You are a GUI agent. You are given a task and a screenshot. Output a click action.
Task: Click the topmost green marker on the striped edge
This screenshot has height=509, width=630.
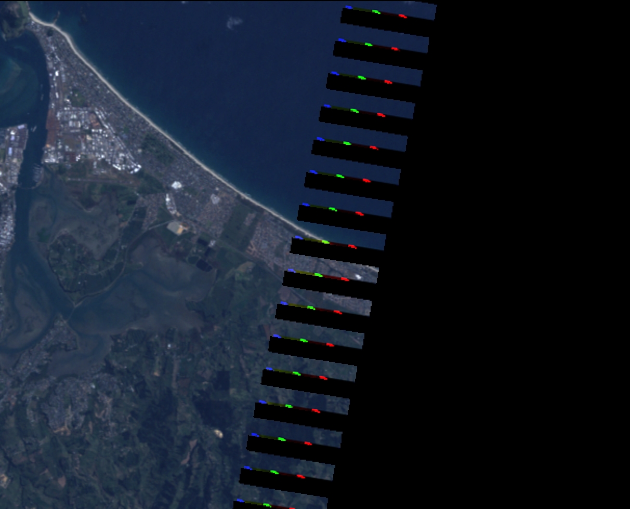click(376, 12)
